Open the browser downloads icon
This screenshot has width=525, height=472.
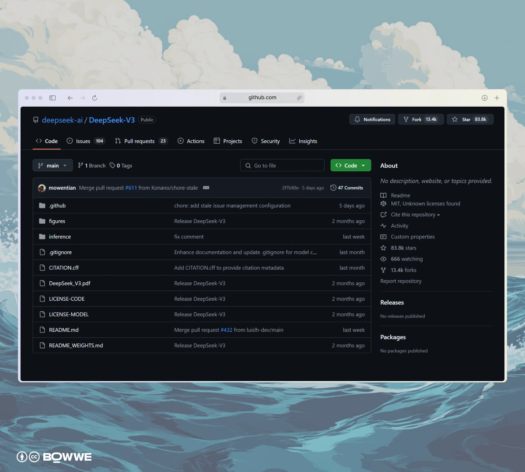[484, 98]
